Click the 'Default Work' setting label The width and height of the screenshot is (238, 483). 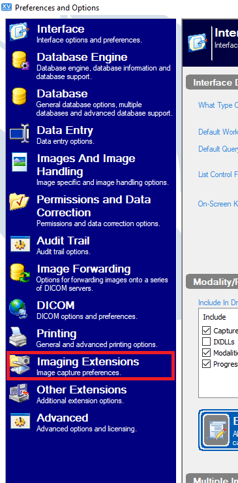coord(218,132)
